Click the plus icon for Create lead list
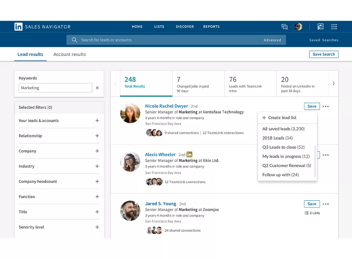This screenshot has width=352, height=259. tap(264, 118)
